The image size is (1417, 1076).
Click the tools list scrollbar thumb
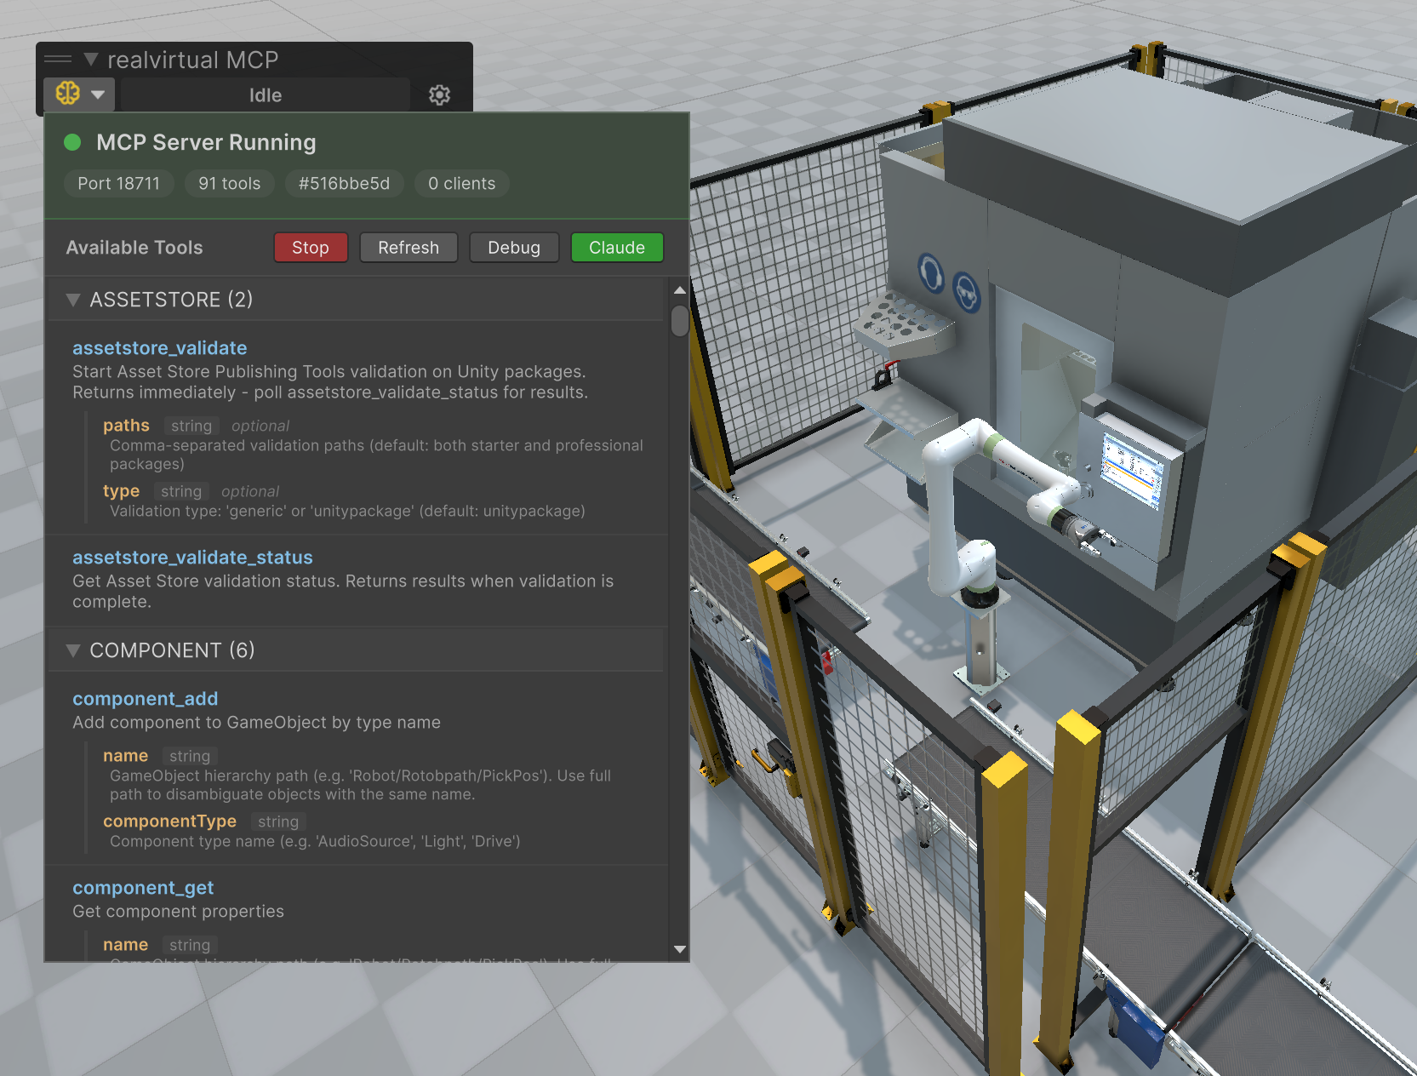(679, 321)
